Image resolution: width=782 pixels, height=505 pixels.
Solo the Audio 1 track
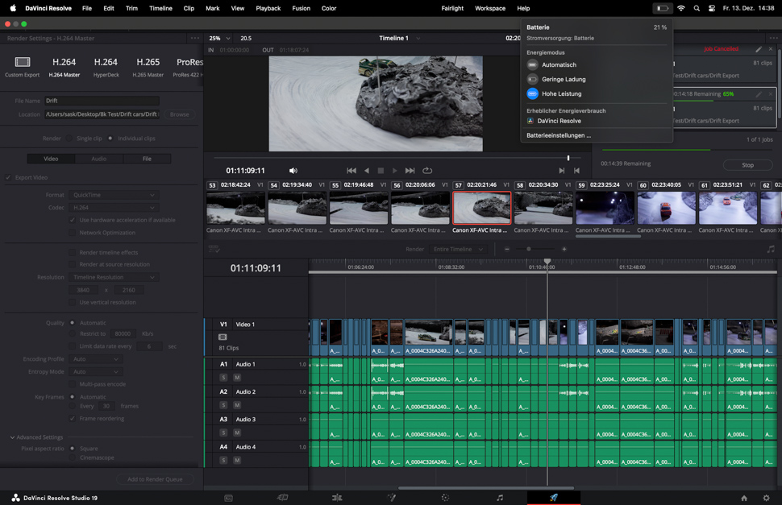point(223,378)
